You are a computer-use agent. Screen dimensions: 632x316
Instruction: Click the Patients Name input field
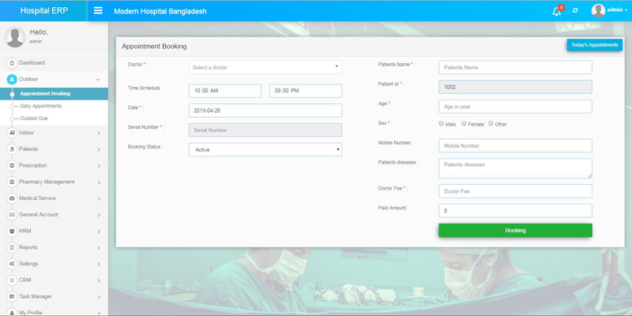coord(515,67)
